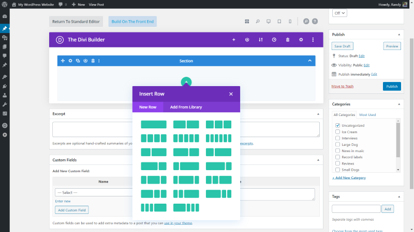The image size is (414, 232).
Task: Collapse the Custom Fields panel
Action: (318, 160)
